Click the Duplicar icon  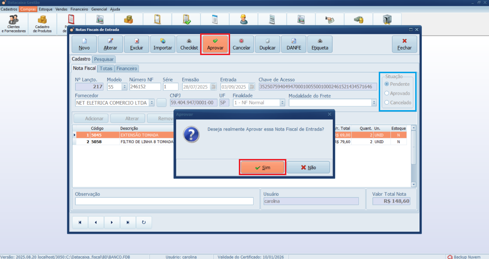267,44
